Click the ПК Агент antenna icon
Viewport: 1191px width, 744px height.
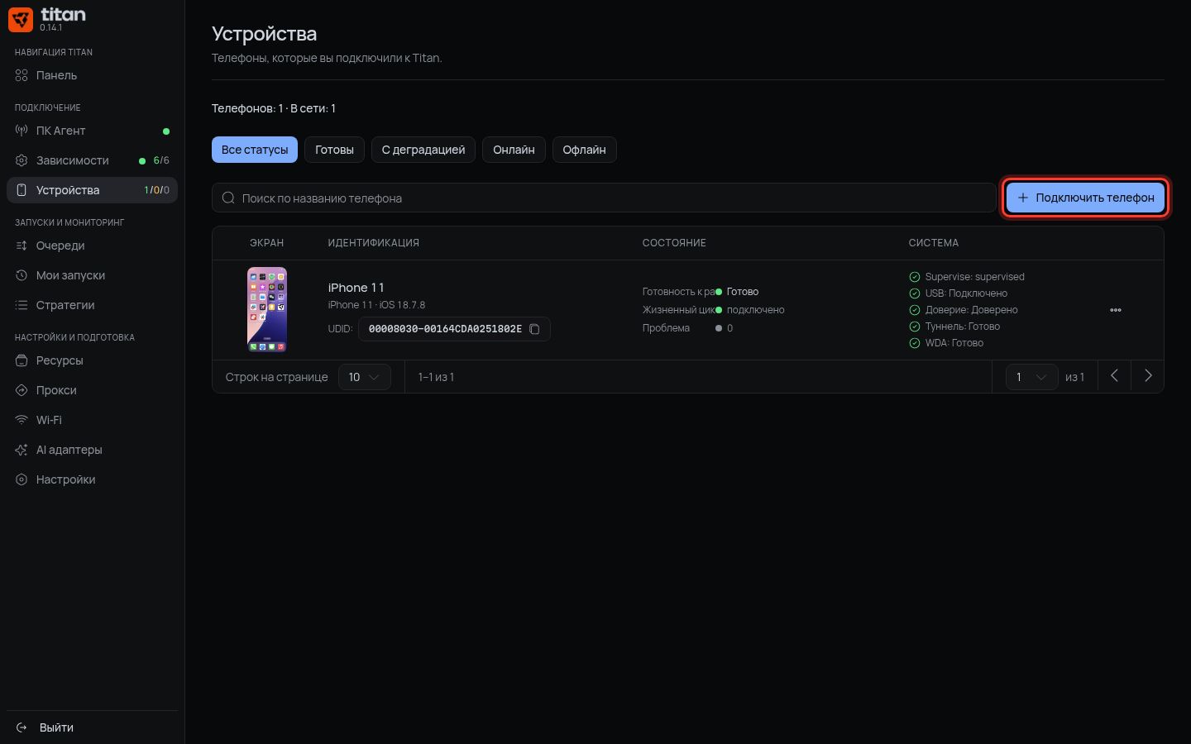pyautogui.click(x=22, y=131)
